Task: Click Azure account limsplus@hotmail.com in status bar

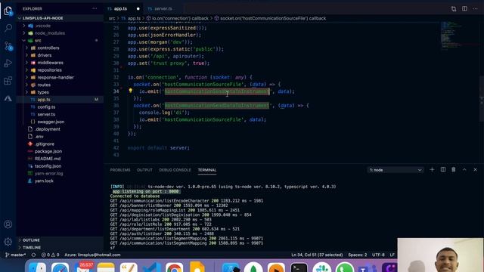Action: 92,255
